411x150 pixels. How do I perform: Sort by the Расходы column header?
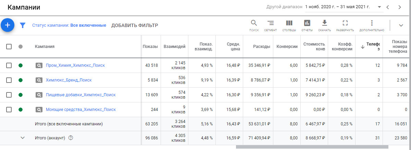click(x=261, y=47)
